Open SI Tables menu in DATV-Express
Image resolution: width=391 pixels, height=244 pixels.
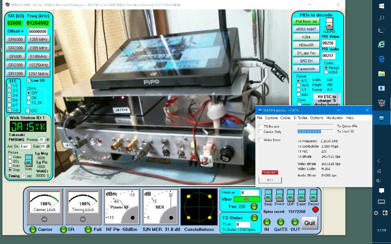point(301,118)
